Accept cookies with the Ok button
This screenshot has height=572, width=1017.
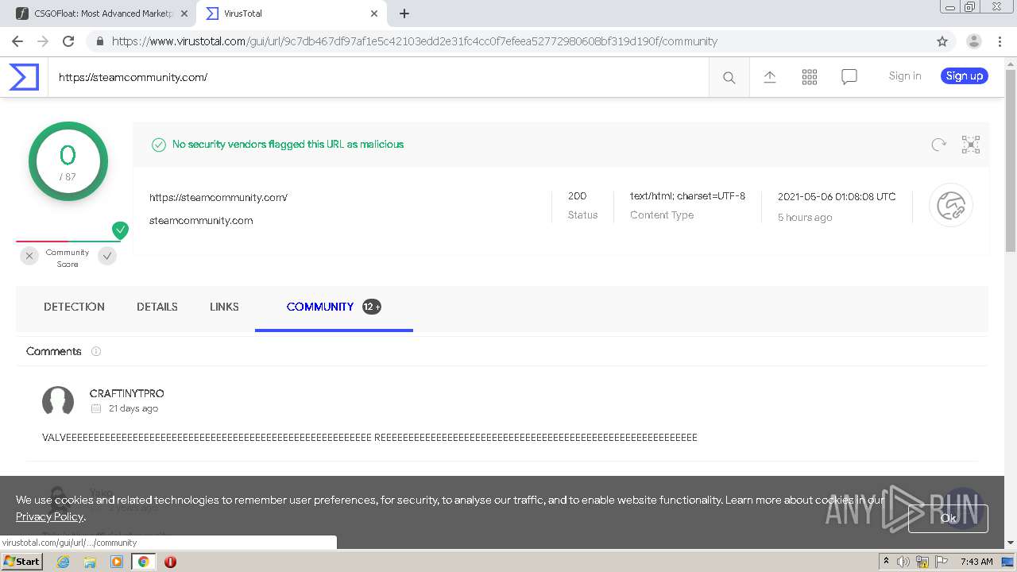(x=949, y=518)
